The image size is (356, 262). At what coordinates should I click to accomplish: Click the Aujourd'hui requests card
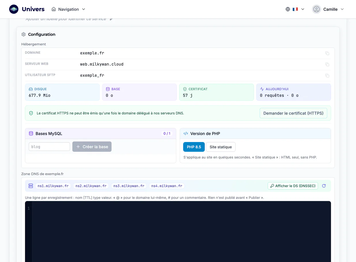(x=293, y=92)
